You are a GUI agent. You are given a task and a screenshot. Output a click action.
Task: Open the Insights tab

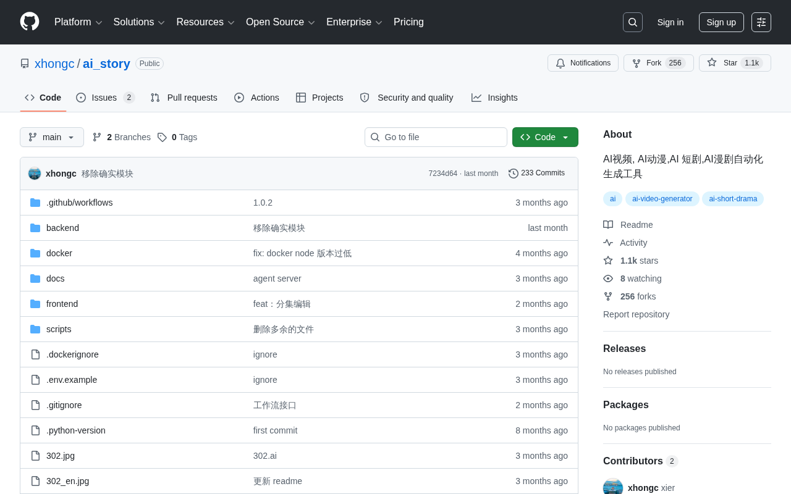point(494,98)
